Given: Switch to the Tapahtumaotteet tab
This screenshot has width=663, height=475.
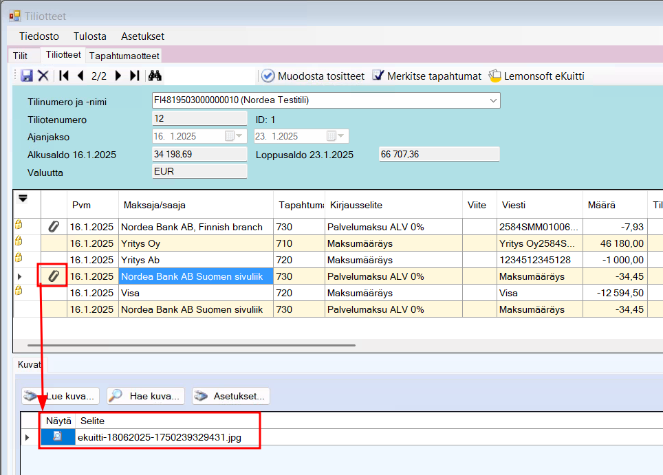Looking at the screenshot, I should 124,56.
